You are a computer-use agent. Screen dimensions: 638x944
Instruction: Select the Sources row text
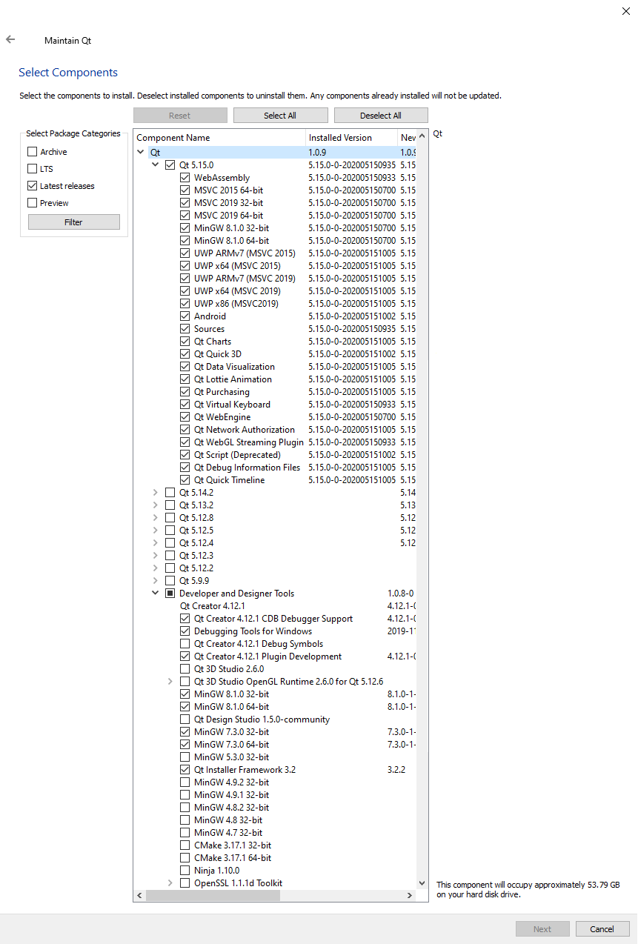click(x=209, y=329)
